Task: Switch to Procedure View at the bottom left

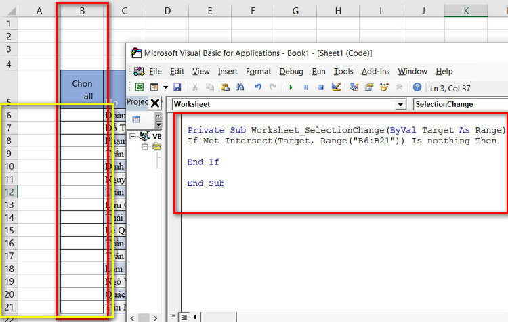Action: click(x=173, y=317)
